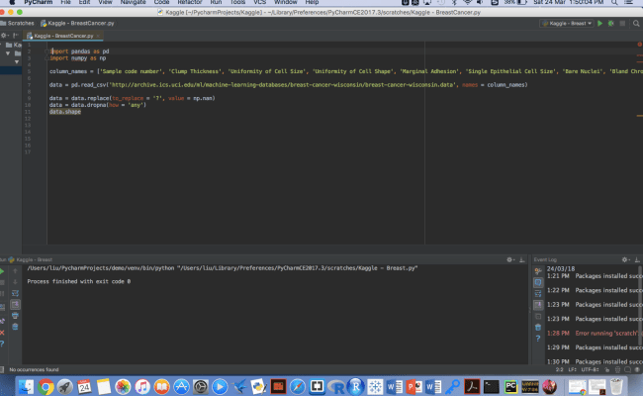Open Run panel settings gear
643x396 pixels.
pyautogui.click(x=509, y=259)
